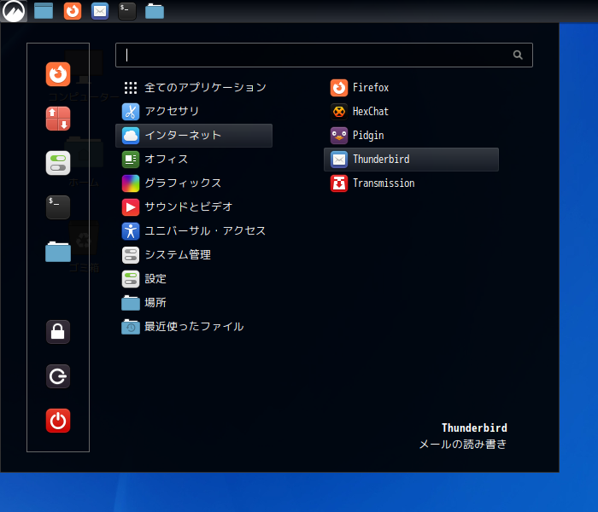Open file manager folder in sidebar
Image resolution: width=598 pixels, height=512 pixels.
58,252
